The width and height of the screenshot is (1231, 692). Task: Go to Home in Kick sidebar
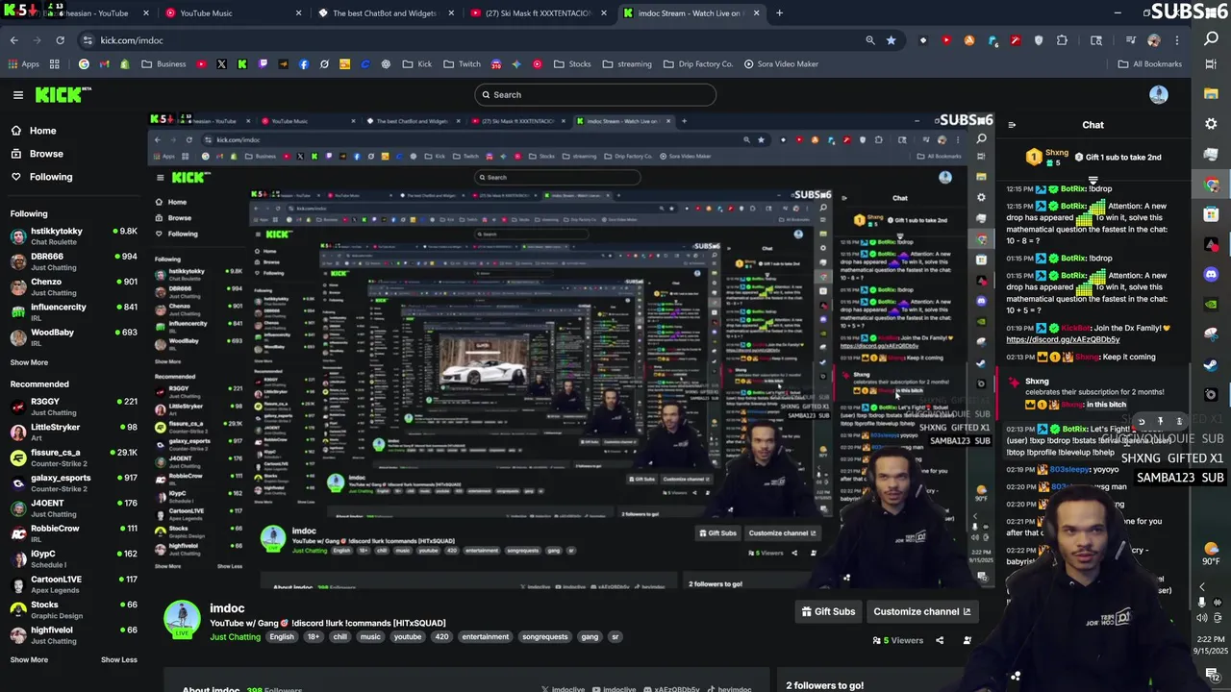pyautogui.click(x=42, y=131)
